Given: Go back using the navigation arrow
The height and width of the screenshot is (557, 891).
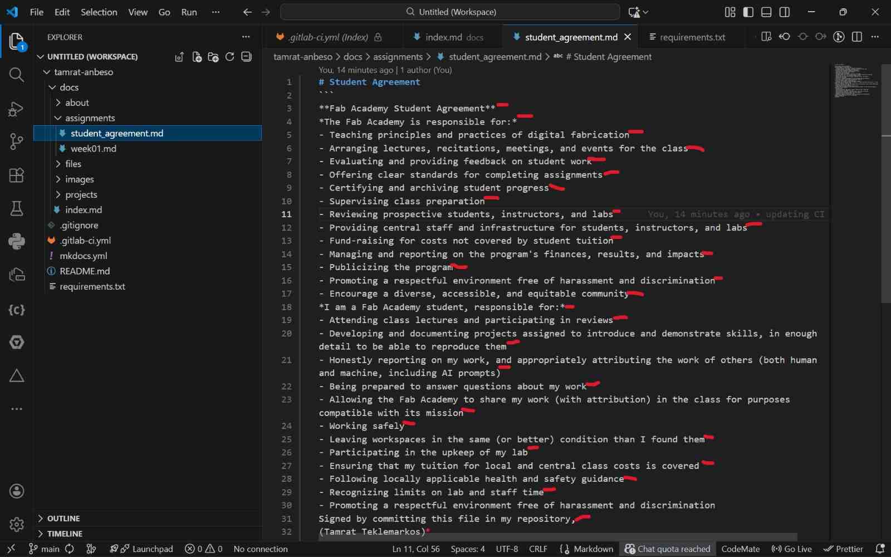Looking at the screenshot, I should pos(247,12).
